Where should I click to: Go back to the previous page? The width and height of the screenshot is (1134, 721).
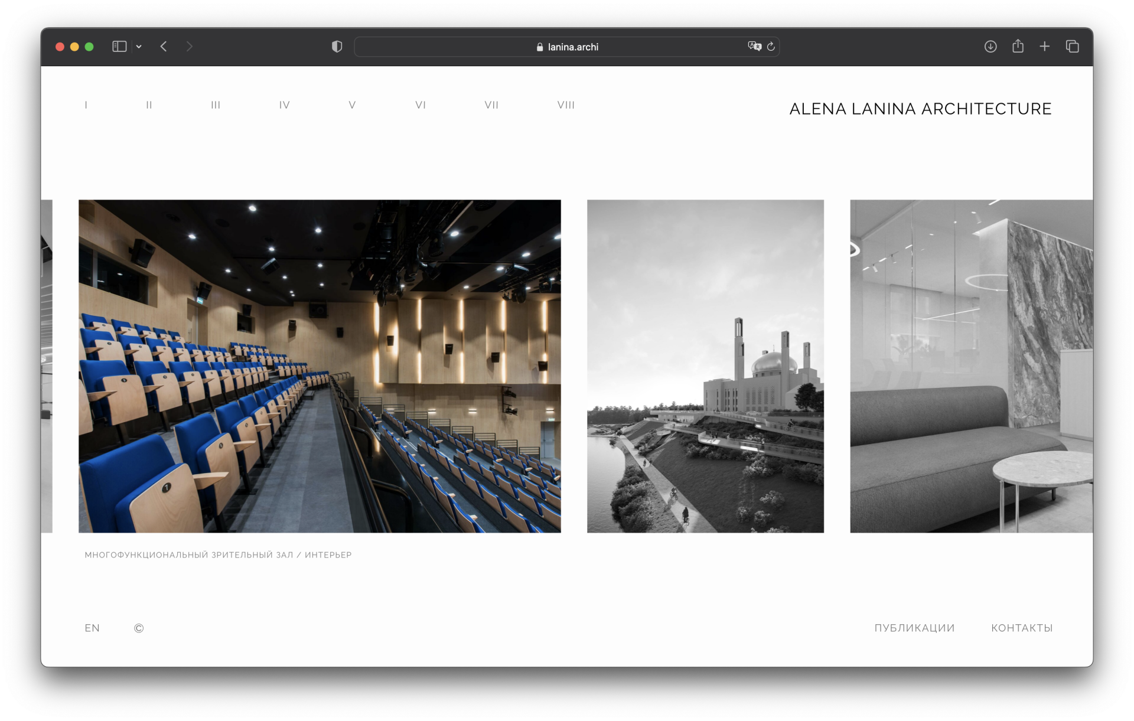[164, 46]
